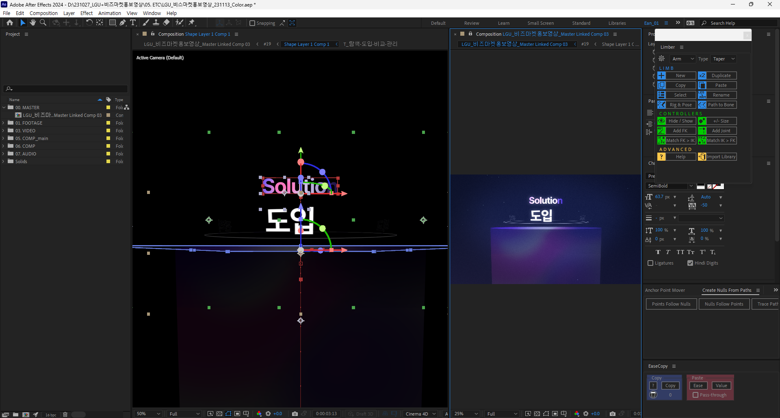Pick the Brush tool
This screenshot has width=780, height=418.
[x=145, y=23]
